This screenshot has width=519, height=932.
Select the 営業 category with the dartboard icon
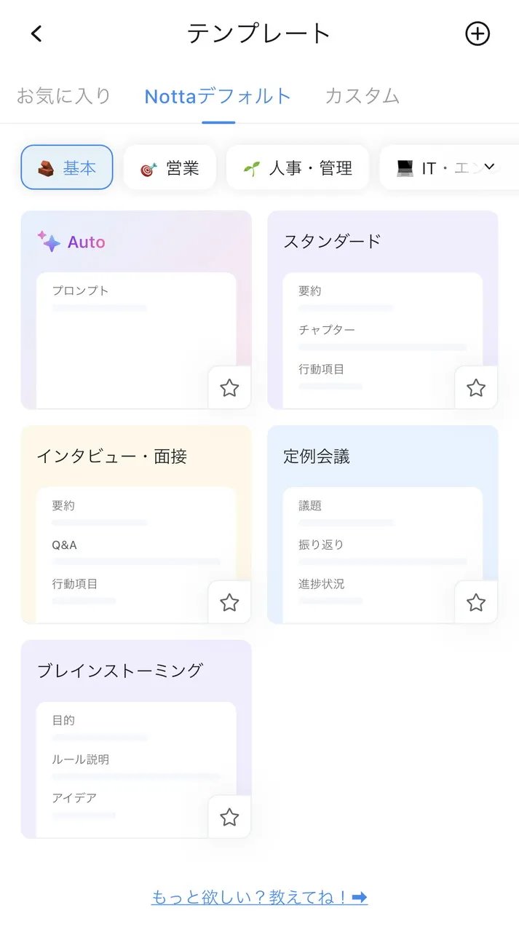pyautogui.click(x=170, y=167)
